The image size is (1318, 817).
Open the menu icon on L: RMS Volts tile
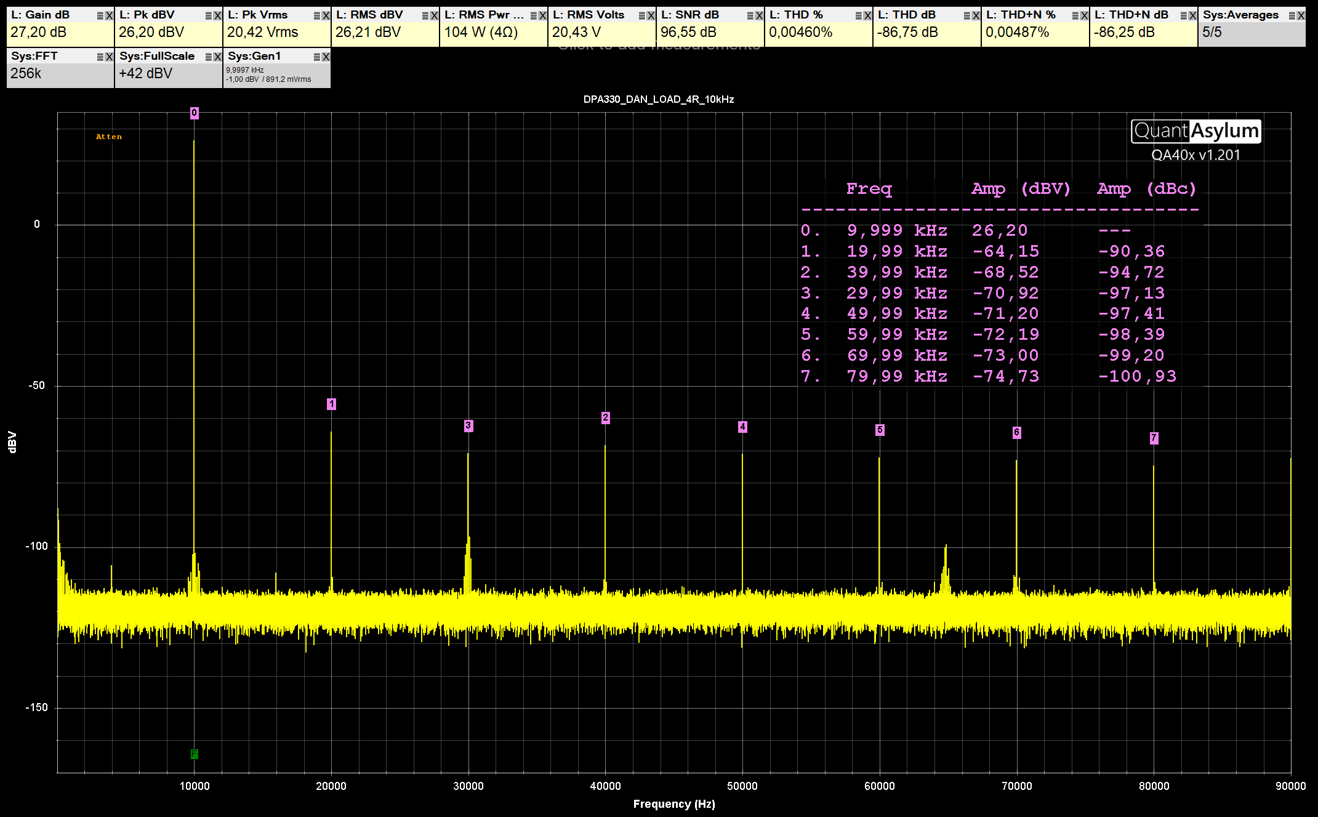click(x=642, y=15)
